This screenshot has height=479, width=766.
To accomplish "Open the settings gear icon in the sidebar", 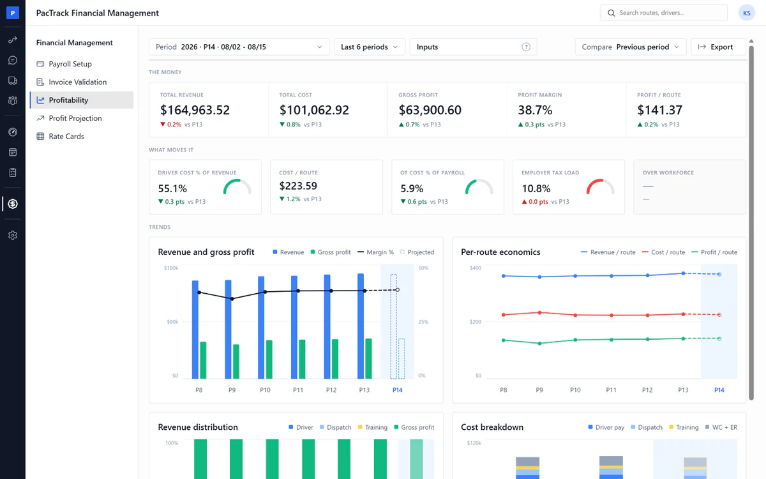I will [x=13, y=235].
